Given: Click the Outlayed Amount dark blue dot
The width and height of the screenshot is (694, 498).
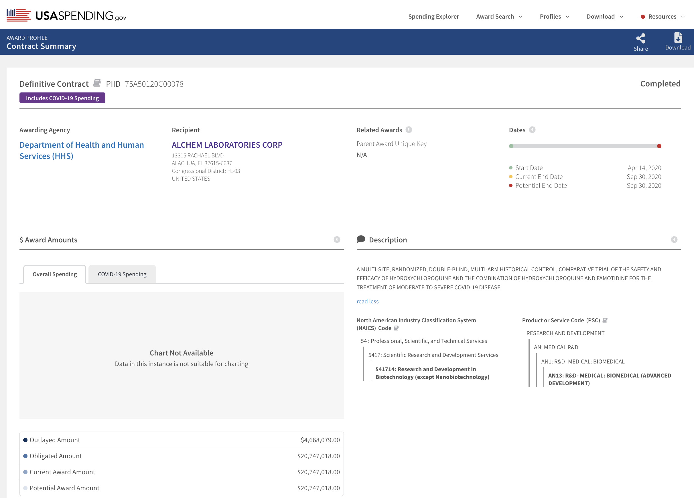Looking at the screenshot, I should coord(25,440).
